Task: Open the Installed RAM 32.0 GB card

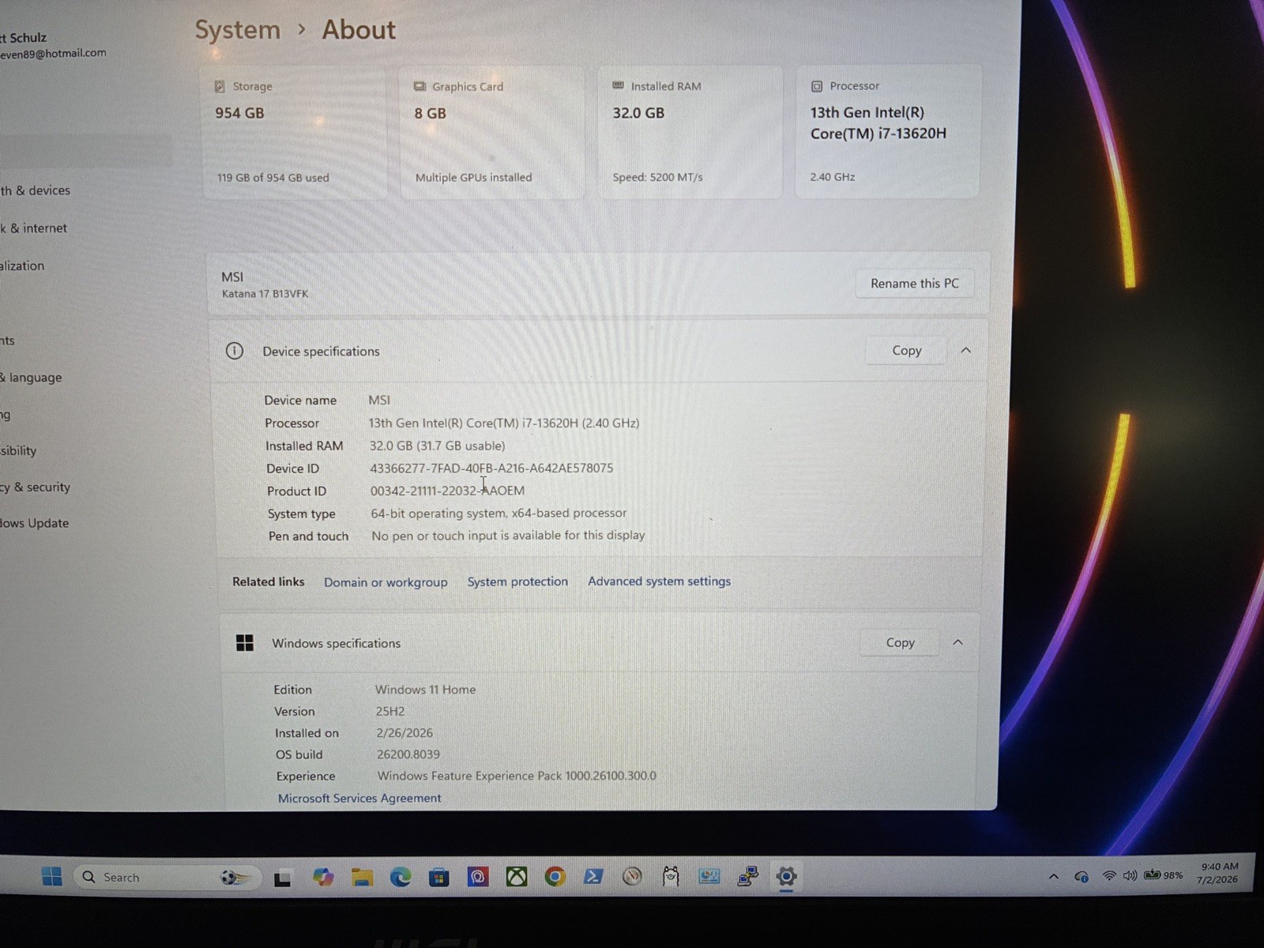Action: (690, 131)
